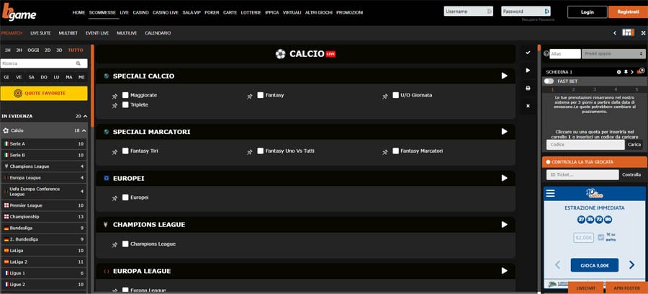Pin the Maggiorate market
This screenshot has width=648, height=294.
[114, 96]
